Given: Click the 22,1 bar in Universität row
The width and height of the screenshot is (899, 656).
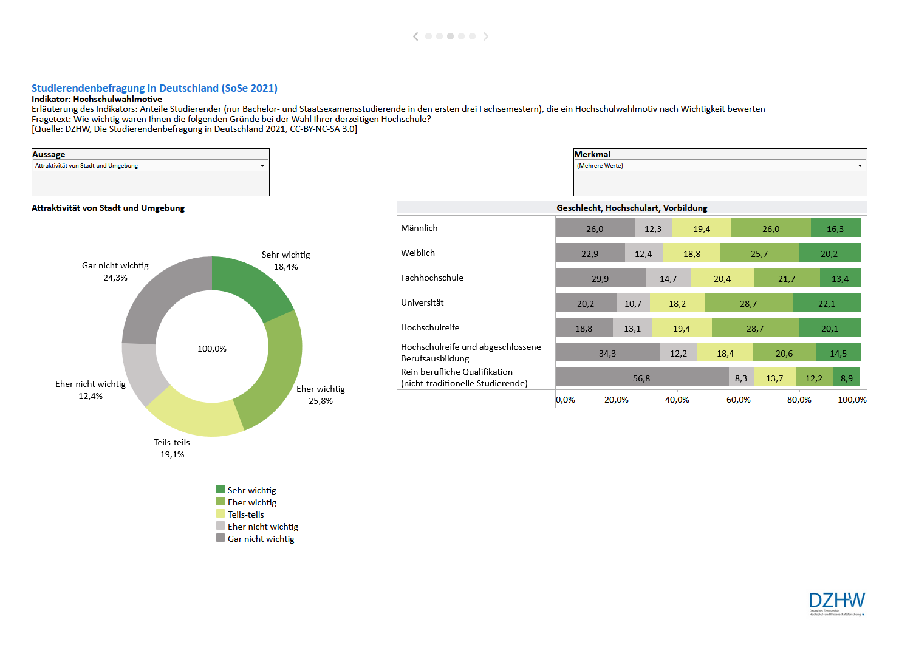Looking at the screenshot, I should pyautogui.click(x=827, y=302).
